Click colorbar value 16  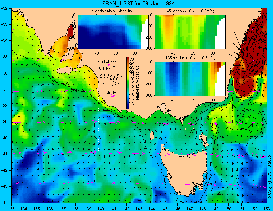(132, 95)
